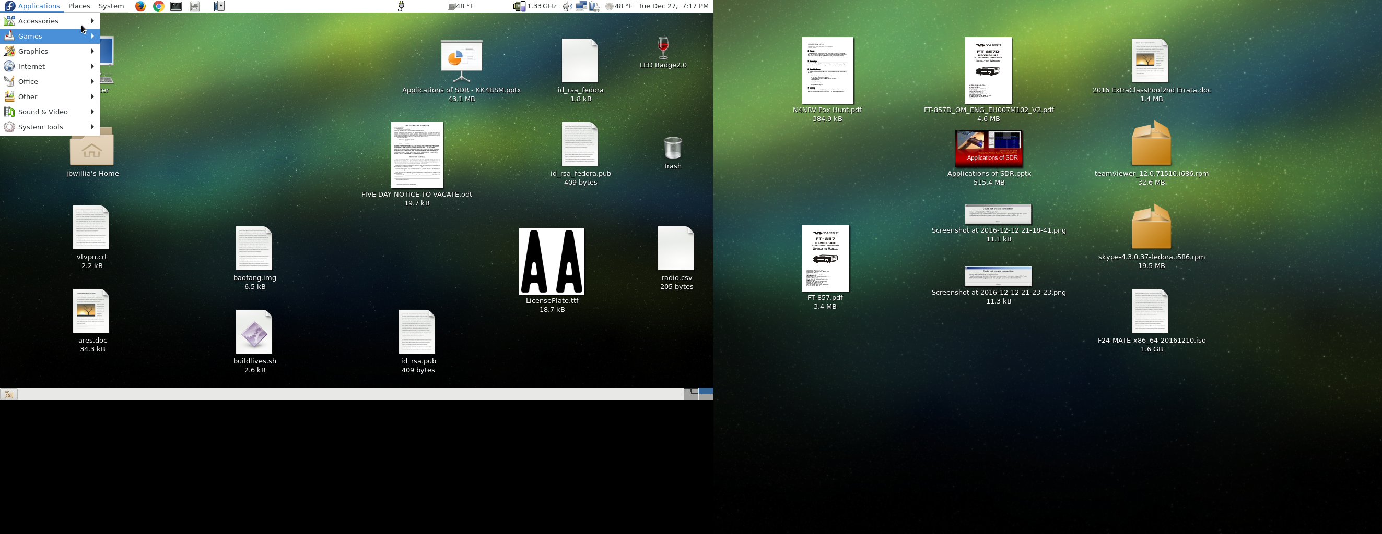The image size is (1382, 534).
Task: Expand the Games submenu
Action: coord(50,36)
